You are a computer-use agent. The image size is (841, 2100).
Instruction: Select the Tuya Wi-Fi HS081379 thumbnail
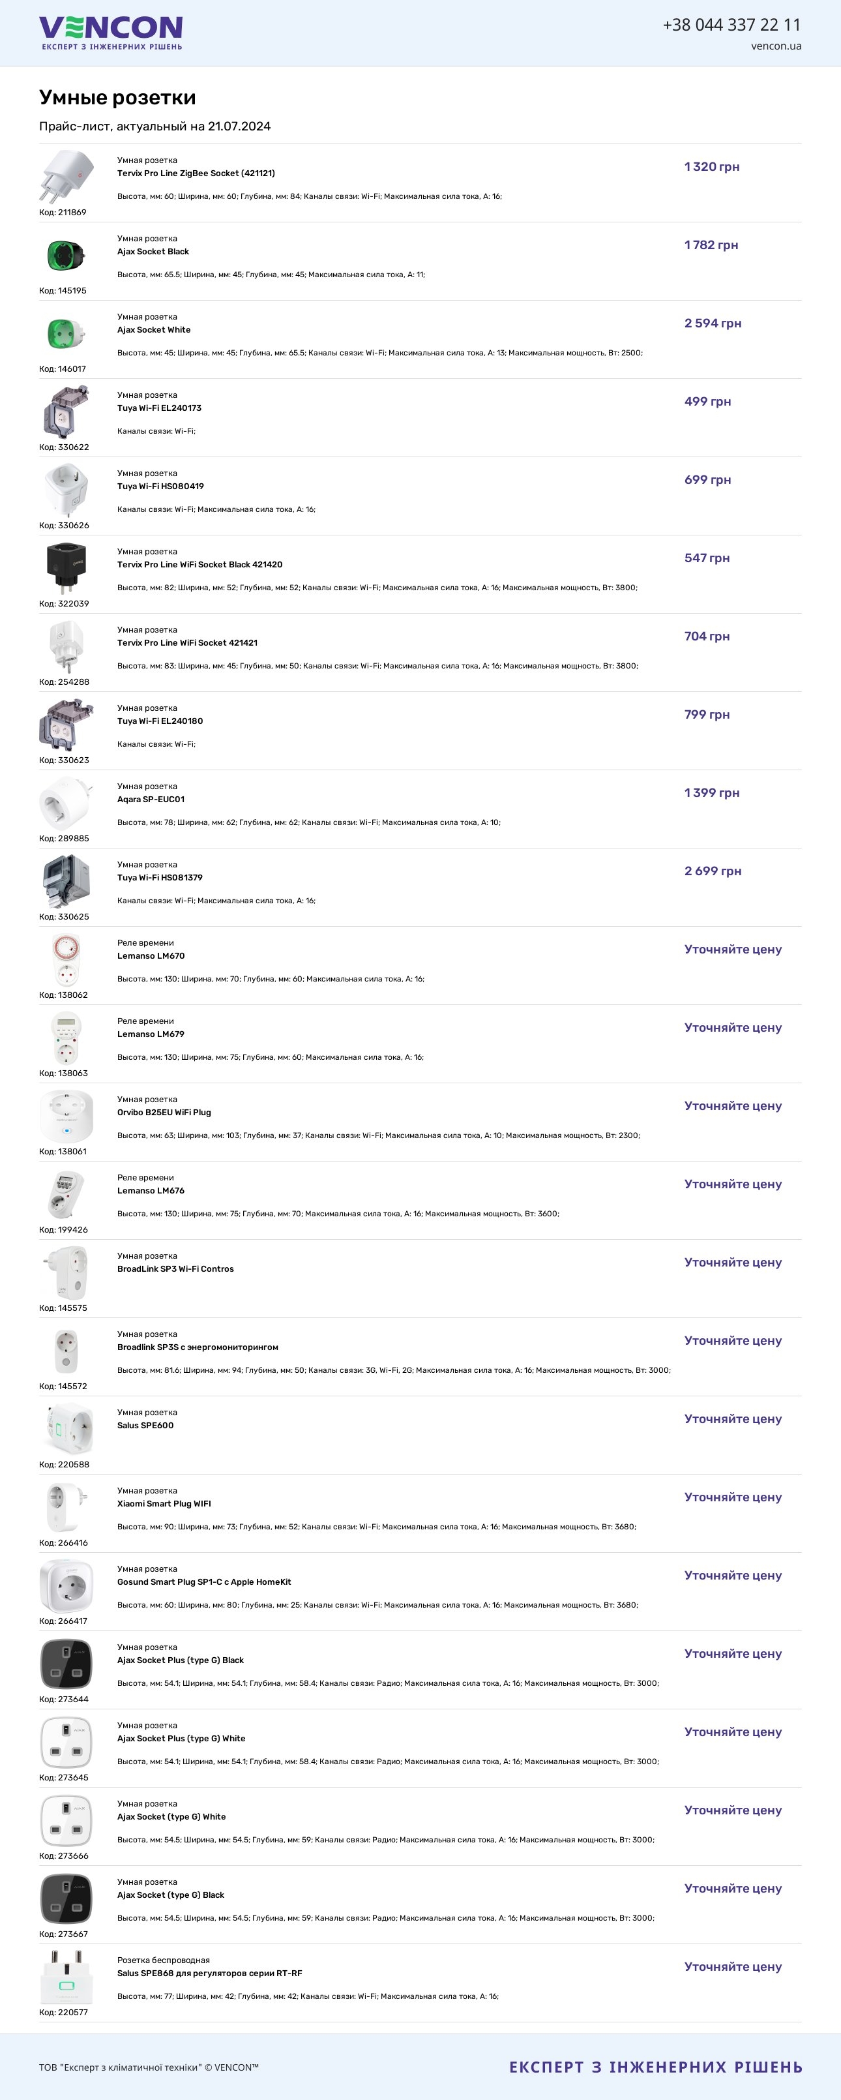pyautogui.click(x=66, y=881)
